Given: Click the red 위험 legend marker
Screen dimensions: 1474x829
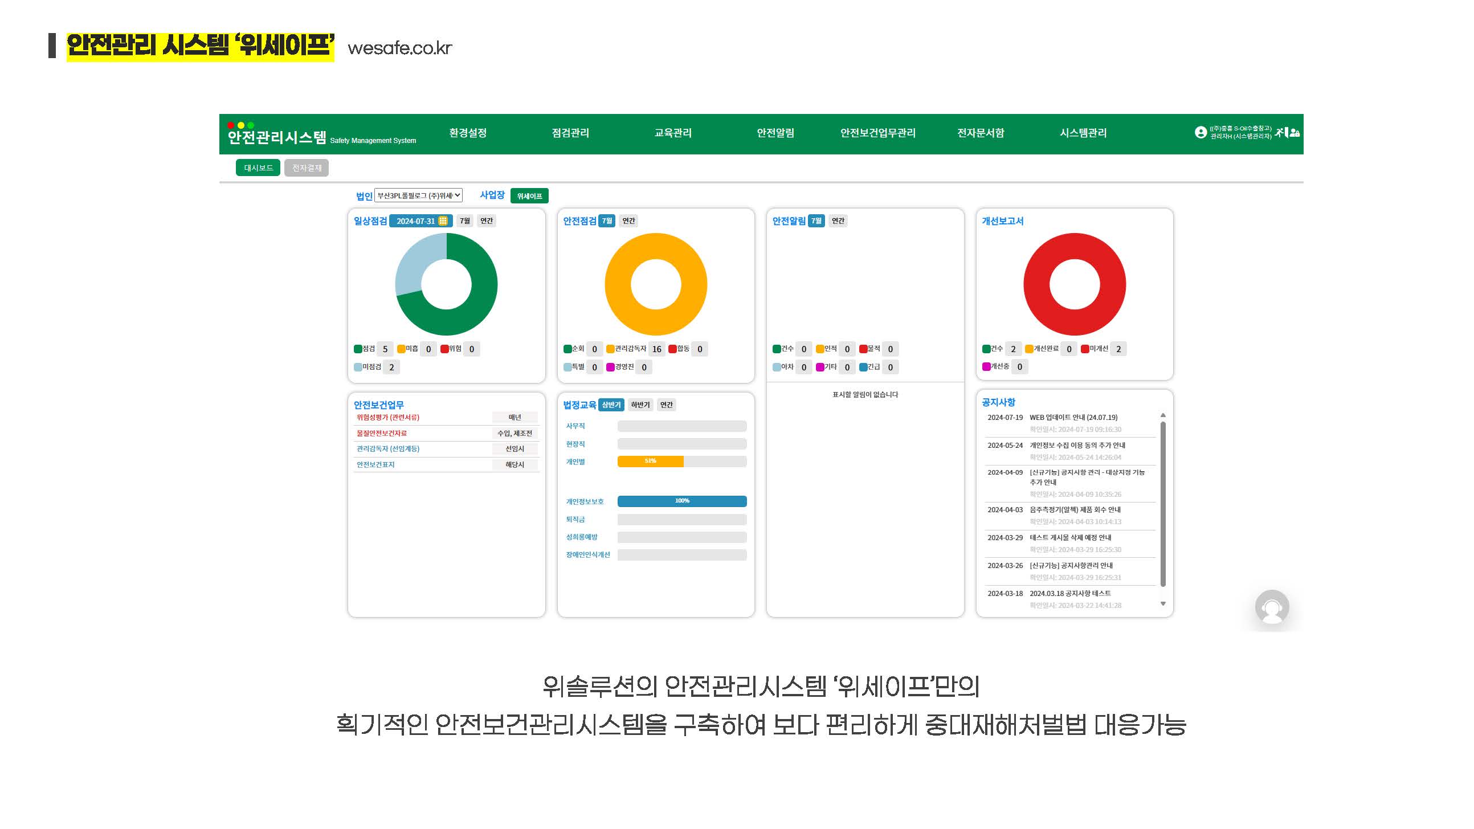Looking at the screenshot, I should (444, 349).
